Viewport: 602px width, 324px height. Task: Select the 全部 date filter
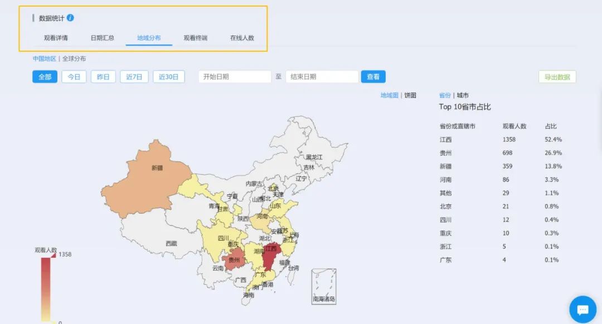pyautogui.click(x=45, y=77)
